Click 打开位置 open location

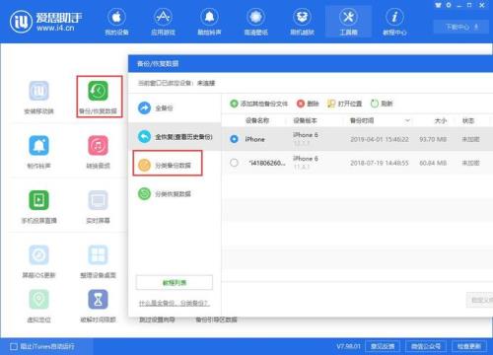pos(345,104)
